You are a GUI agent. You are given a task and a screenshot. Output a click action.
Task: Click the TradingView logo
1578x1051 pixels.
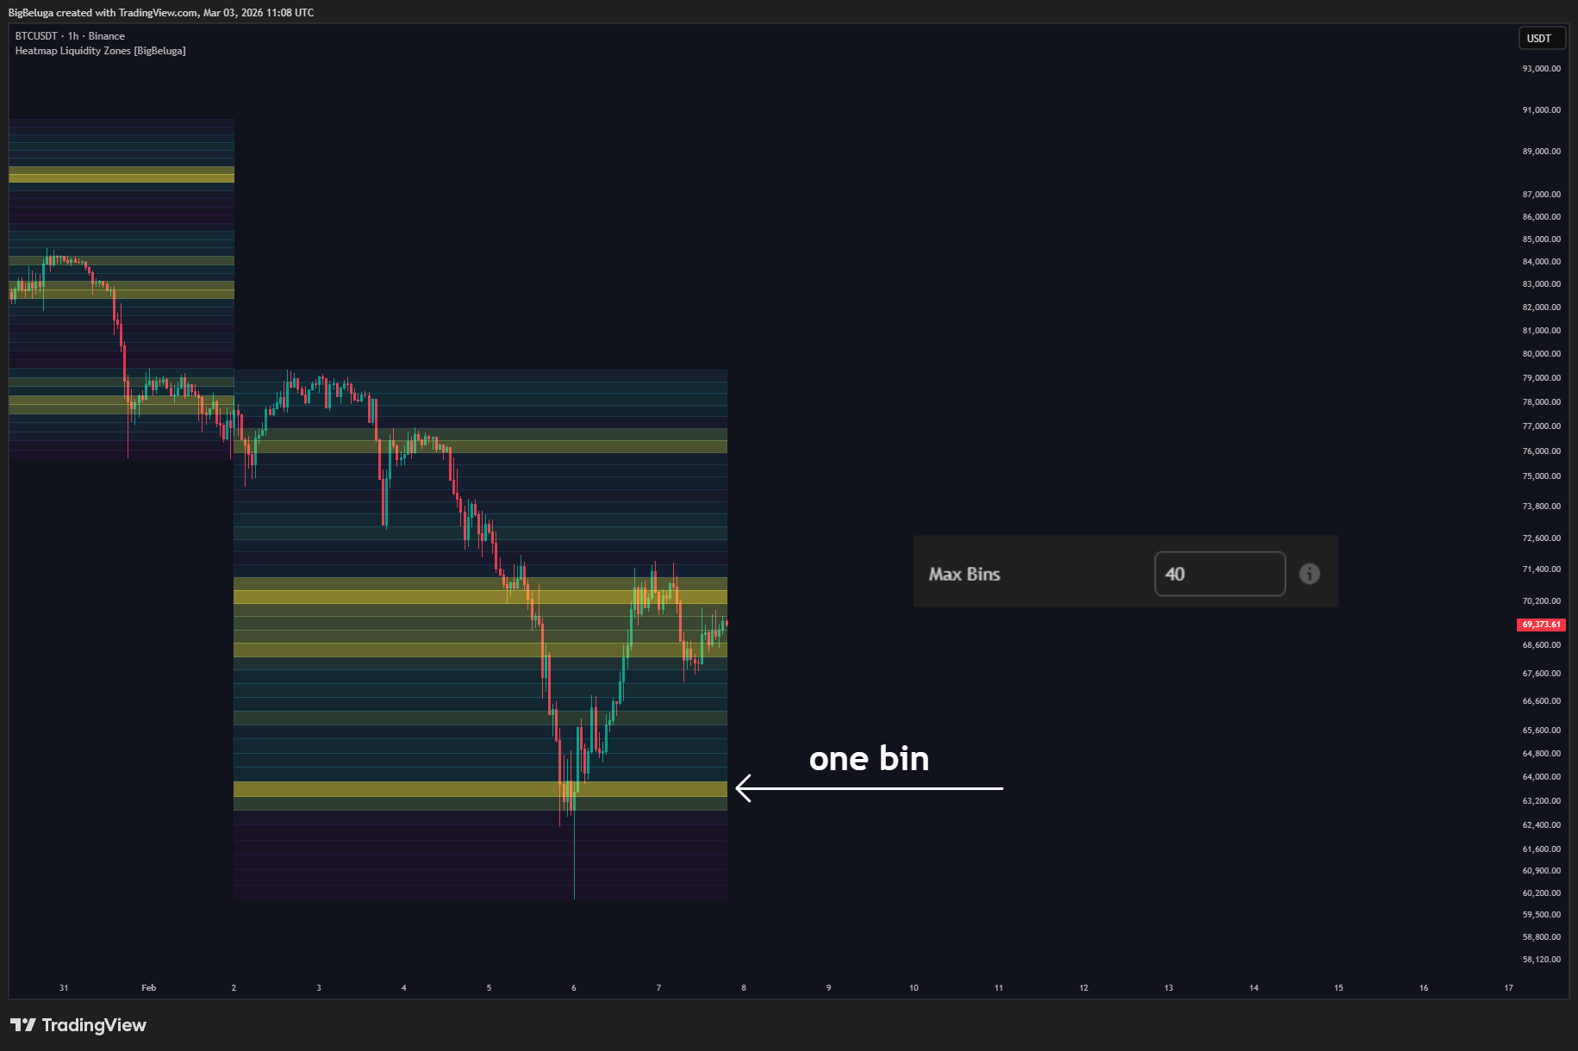pos(78,1024)
